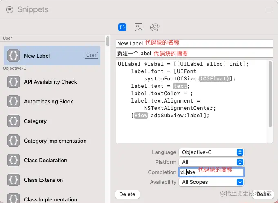Click Done to save the snippet

[263, 194]
